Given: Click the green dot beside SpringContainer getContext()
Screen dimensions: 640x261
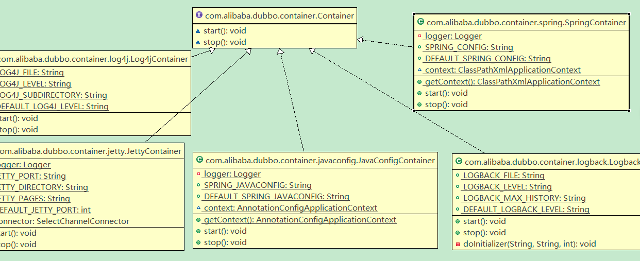Looking at the screenshot, I should (x=420, y=82).
